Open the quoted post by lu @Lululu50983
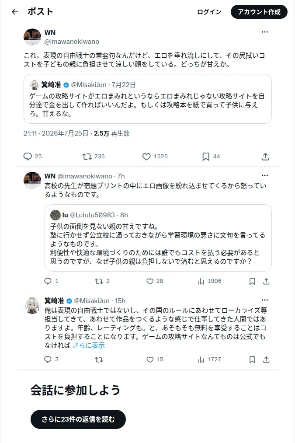The image size is (295, 443). [158, 238]
